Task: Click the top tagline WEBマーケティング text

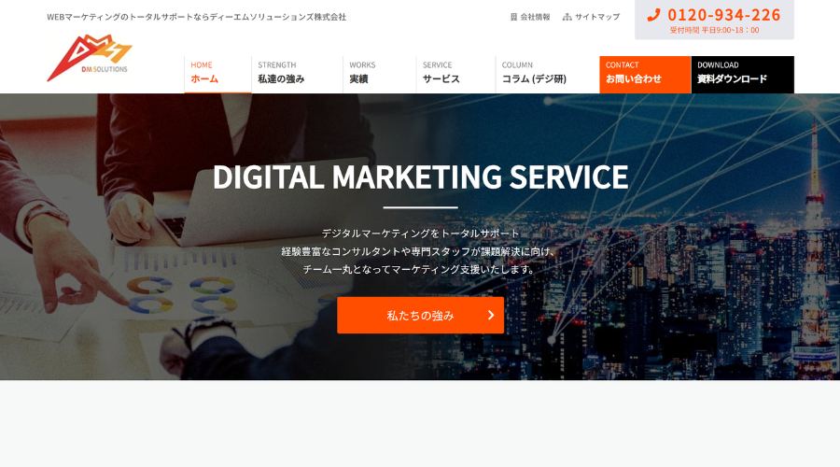Action: pos(197,17)
